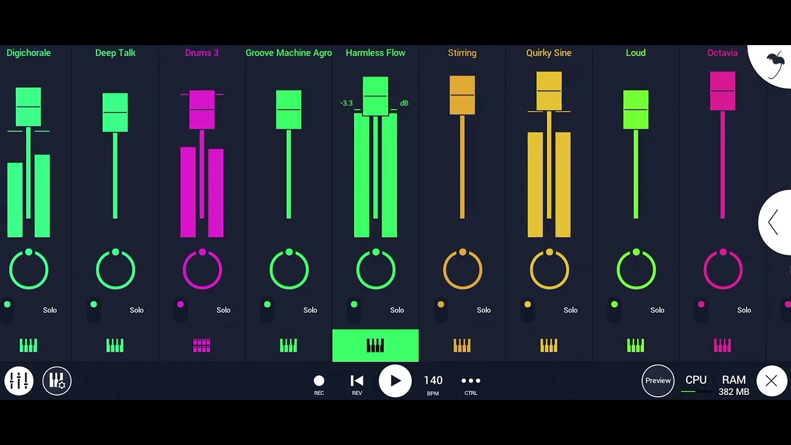Open Digichorale instrument keyboard icon

click(x=28, y=345)
